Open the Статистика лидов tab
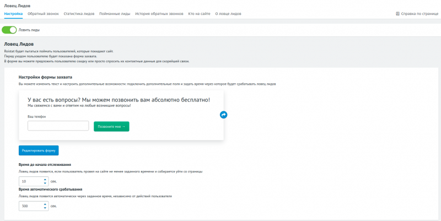The image size is (441, 221). coord(79,14)
